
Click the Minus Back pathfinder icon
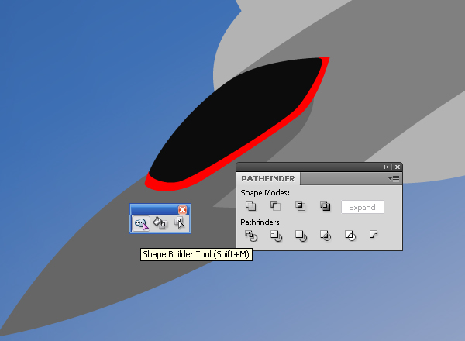(374, 235)
